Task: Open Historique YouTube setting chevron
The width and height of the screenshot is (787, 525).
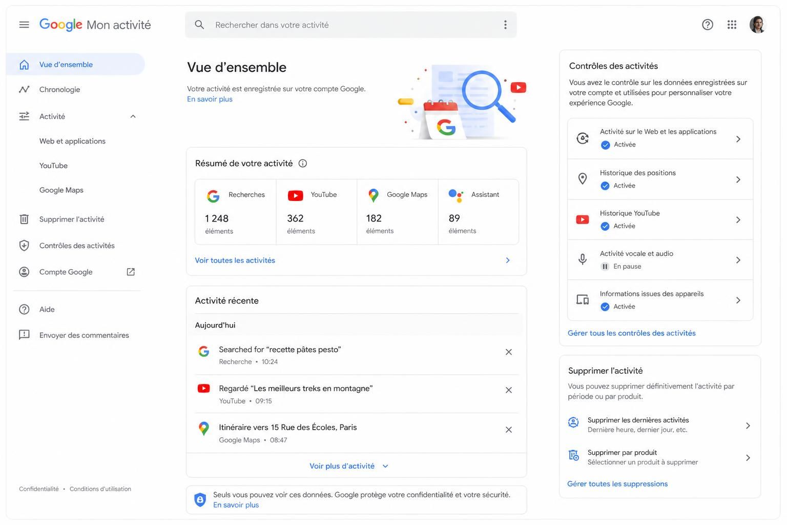Action: 738,220
